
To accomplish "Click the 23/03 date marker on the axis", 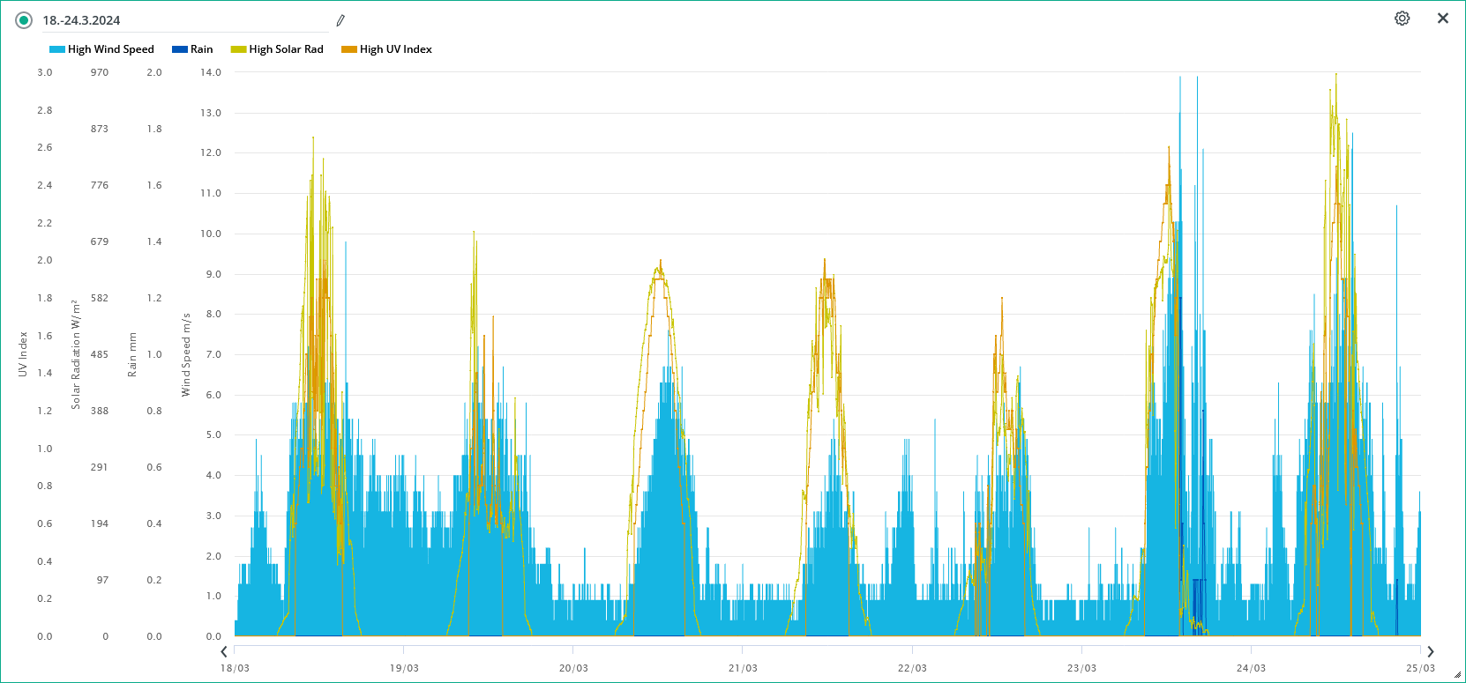I will [x=1081, y=668].
